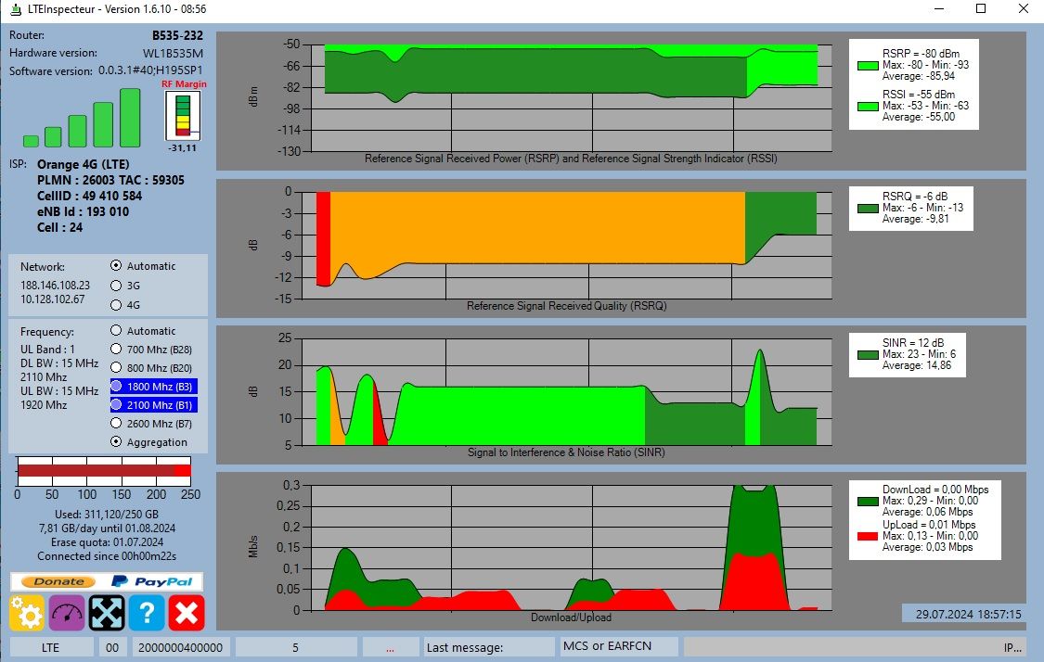Select 4G network mode

point(116,305)
